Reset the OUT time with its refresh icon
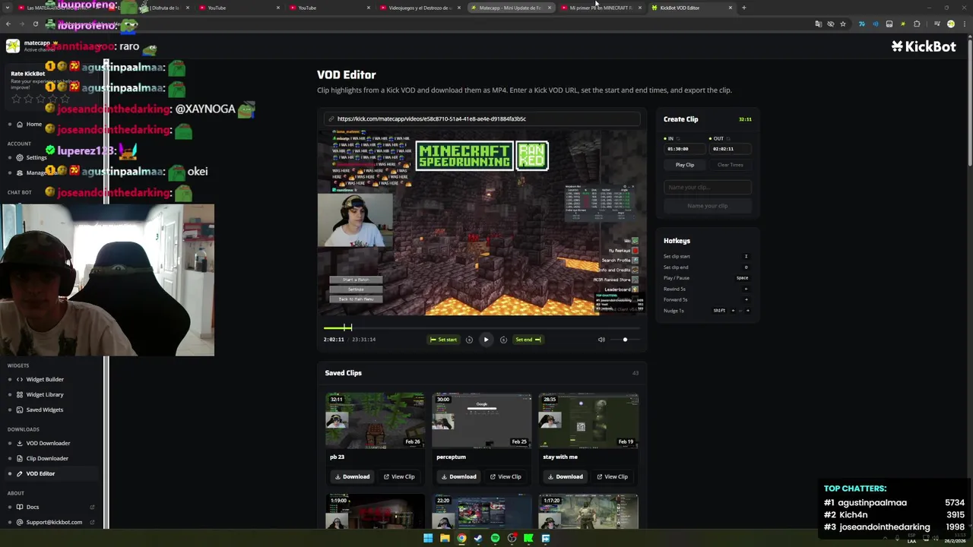 click(x=728, y=139)
